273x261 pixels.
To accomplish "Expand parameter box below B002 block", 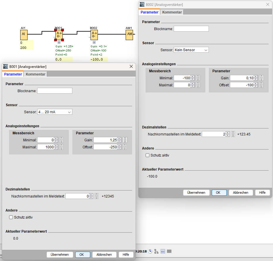I will [x=94, y=42].
